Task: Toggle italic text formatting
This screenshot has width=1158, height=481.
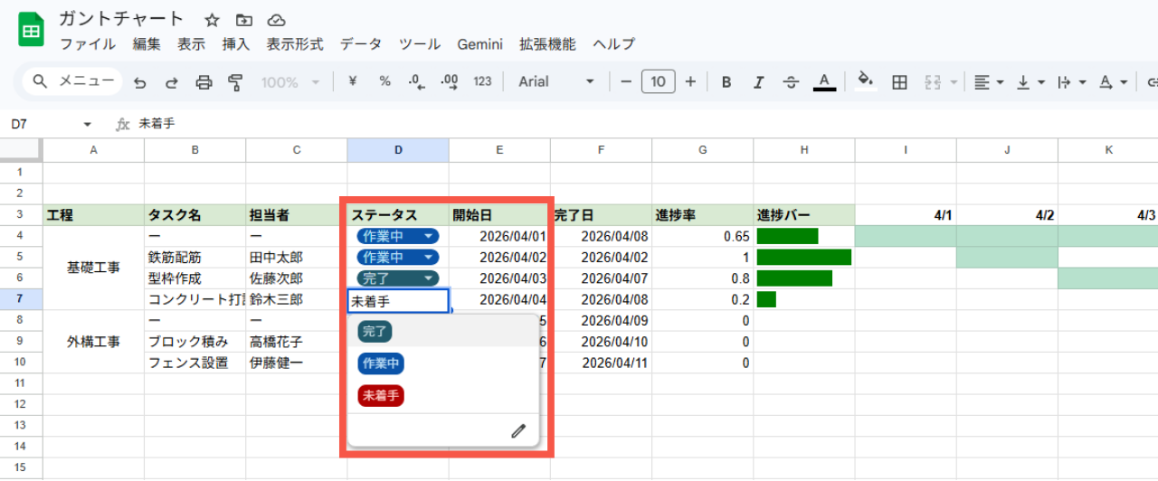Action: coord(758,82)
